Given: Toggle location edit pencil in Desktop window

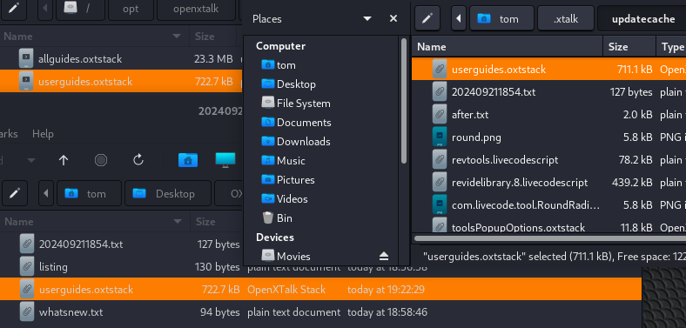Looking at the screenshot, I should tap(16, 193).
